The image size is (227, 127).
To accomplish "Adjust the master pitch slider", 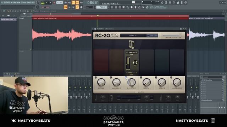I will 45,7.
